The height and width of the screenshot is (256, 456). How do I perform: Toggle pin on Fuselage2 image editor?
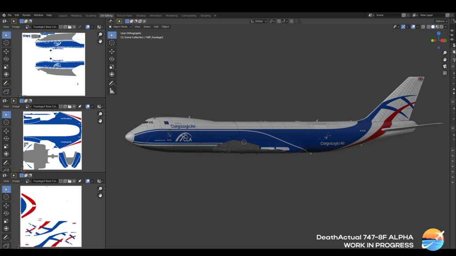[80, 107]
